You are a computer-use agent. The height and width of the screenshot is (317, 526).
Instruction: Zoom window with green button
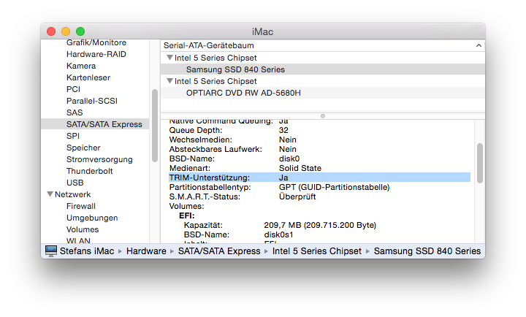point(80,31)
